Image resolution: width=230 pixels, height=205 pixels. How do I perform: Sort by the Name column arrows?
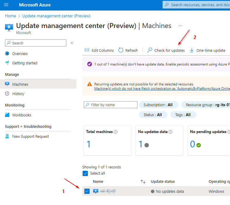(143, 182)
